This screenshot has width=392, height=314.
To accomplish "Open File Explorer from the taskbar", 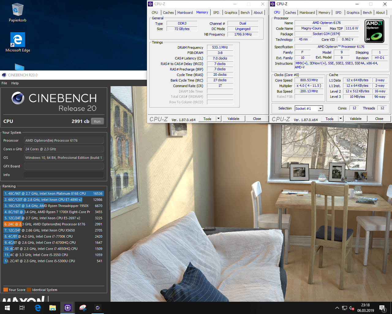I will (53, 308).
